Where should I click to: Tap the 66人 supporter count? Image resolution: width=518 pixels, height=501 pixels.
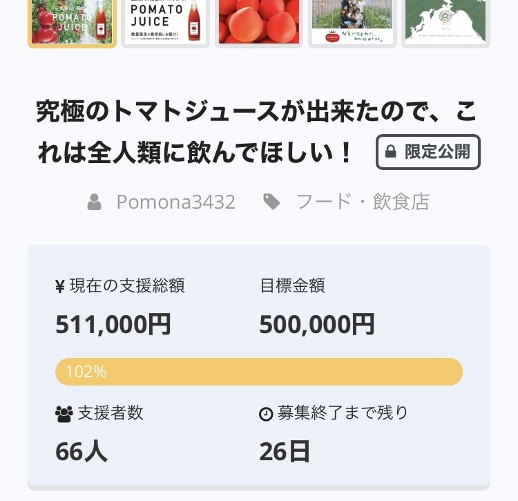click(81, 451)
